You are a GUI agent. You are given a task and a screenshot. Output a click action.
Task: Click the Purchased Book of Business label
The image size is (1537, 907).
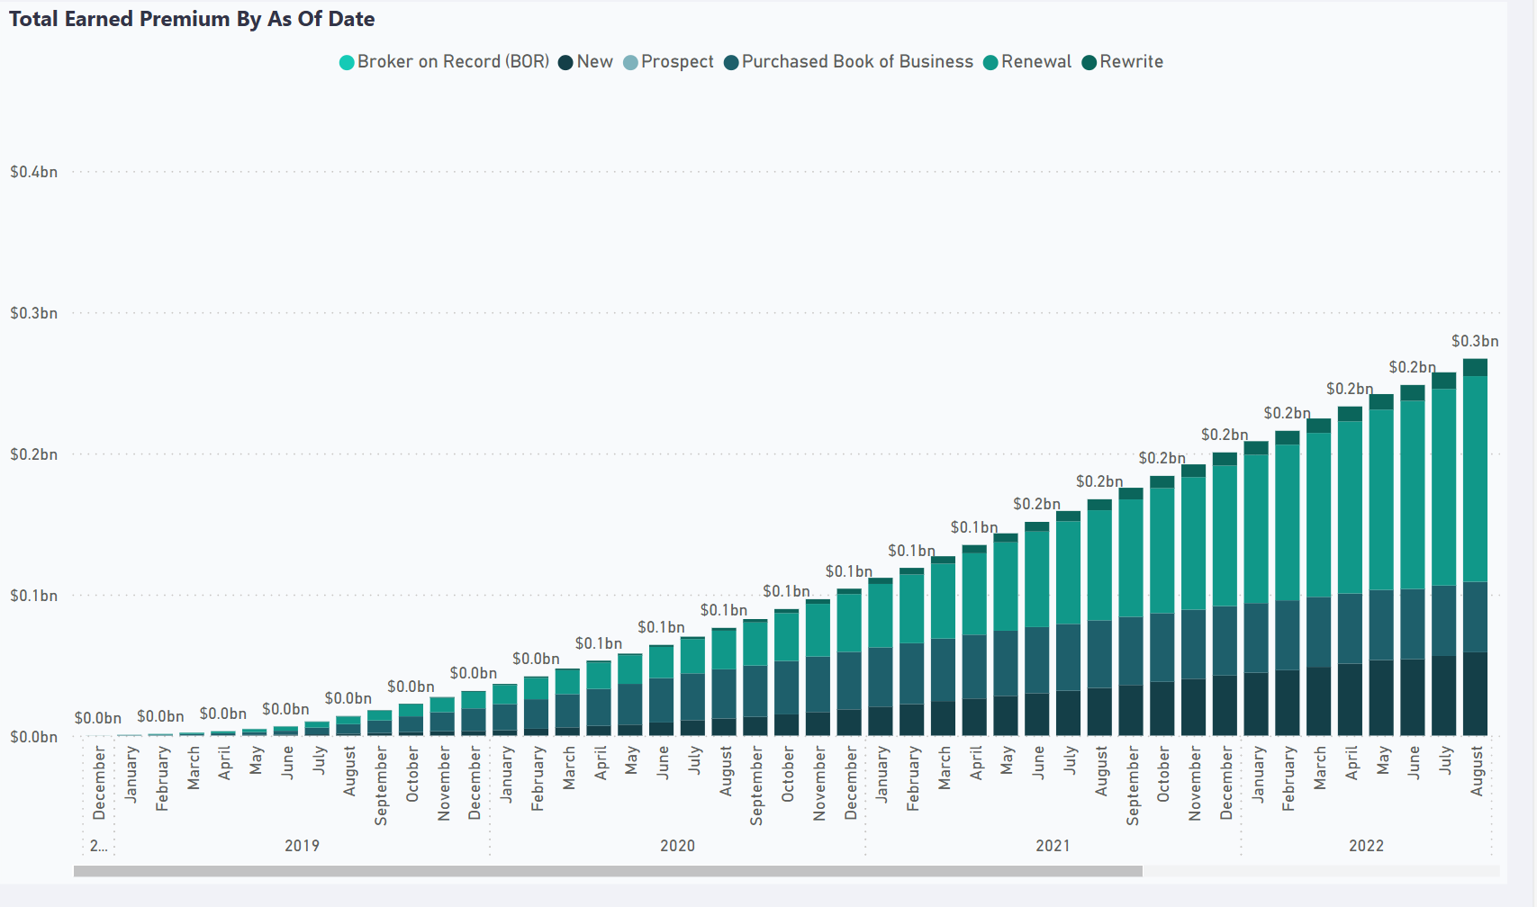(x=857, y=62)
